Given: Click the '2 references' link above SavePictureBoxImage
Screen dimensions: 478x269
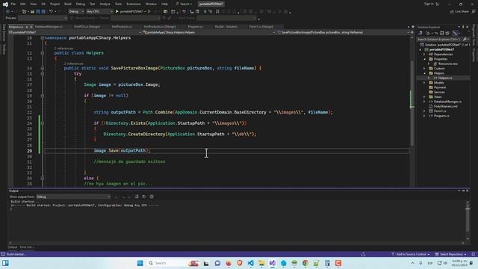Looking at the screenshot, I should 73,64.
